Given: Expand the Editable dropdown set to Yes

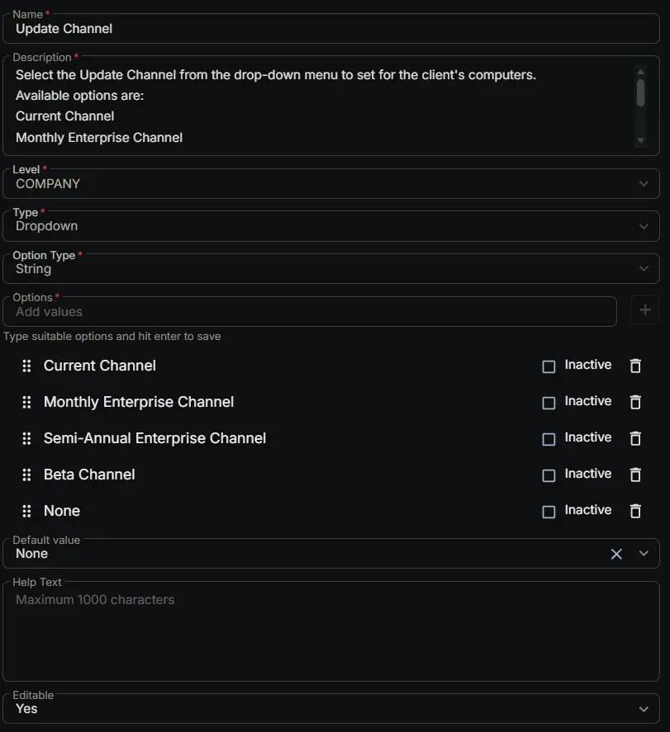Looking at the screenshot, I should [330, 708].
